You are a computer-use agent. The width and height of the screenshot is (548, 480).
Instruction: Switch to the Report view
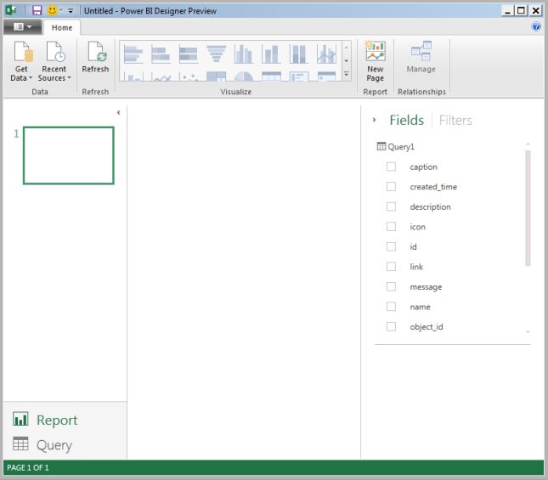45,420
